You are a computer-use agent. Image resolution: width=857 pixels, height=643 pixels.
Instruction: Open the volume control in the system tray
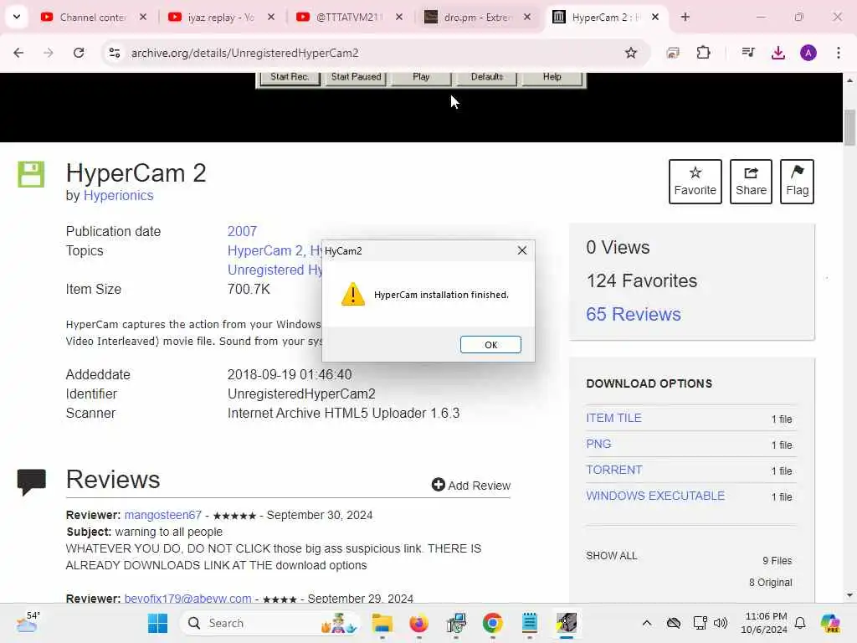(x=721, y=623)
